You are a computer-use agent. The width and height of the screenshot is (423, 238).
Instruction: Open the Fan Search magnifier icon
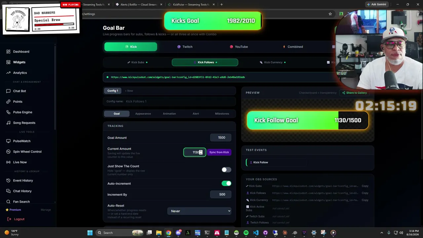tap(8, 202)
